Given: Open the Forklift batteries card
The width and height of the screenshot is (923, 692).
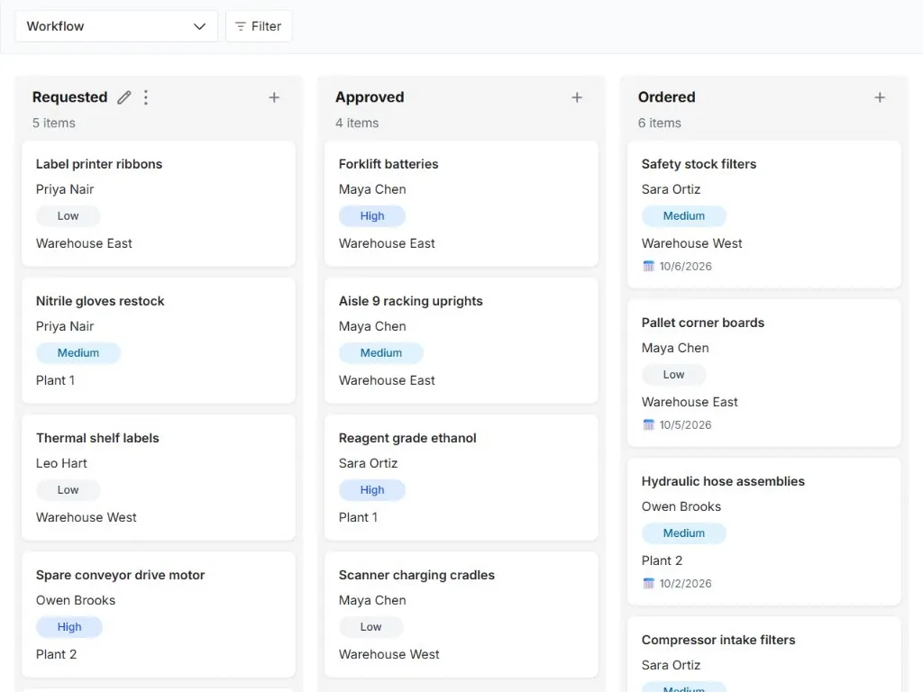Looking at the screenshot, I should point(461,204).
